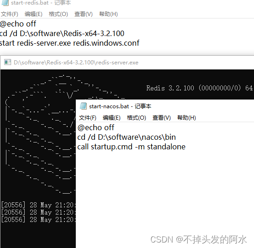254x248 pixels.
Task: Click the start-nacos.bat - 记事本 title text
Action: [120, 106]
